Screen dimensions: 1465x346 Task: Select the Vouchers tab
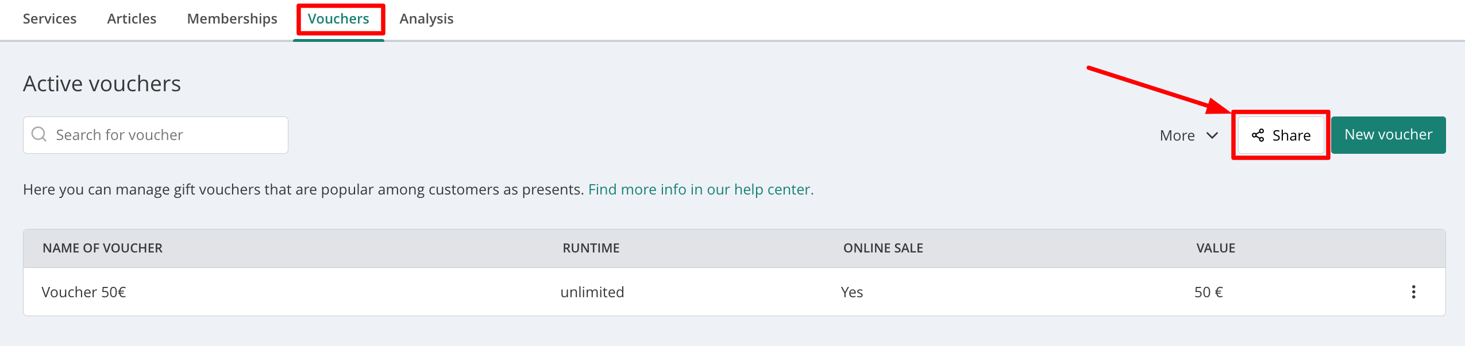click(x=338, y=19)
